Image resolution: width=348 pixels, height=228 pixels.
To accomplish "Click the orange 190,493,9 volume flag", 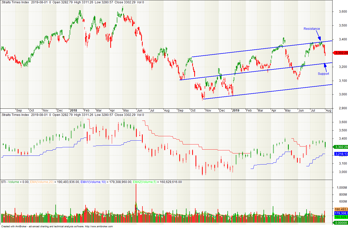I will click(341, 209).
